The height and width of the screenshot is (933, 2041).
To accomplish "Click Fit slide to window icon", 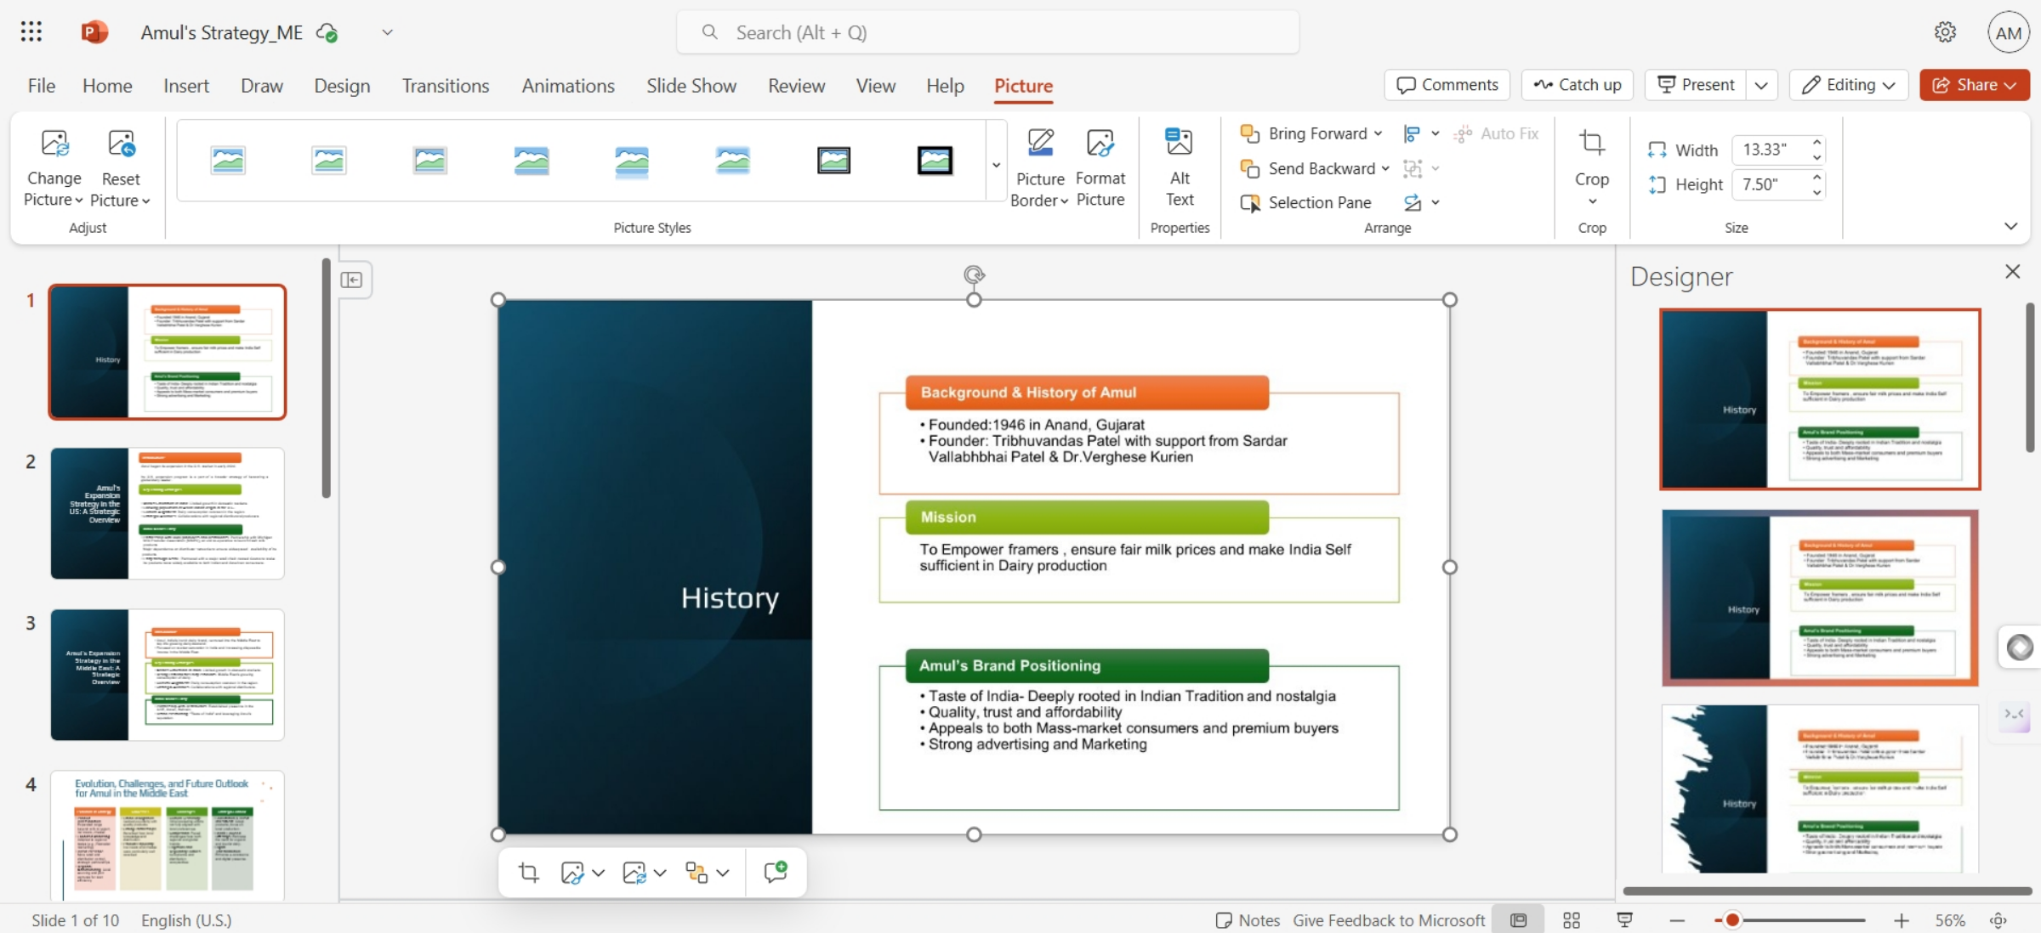I will [1998, 920].
